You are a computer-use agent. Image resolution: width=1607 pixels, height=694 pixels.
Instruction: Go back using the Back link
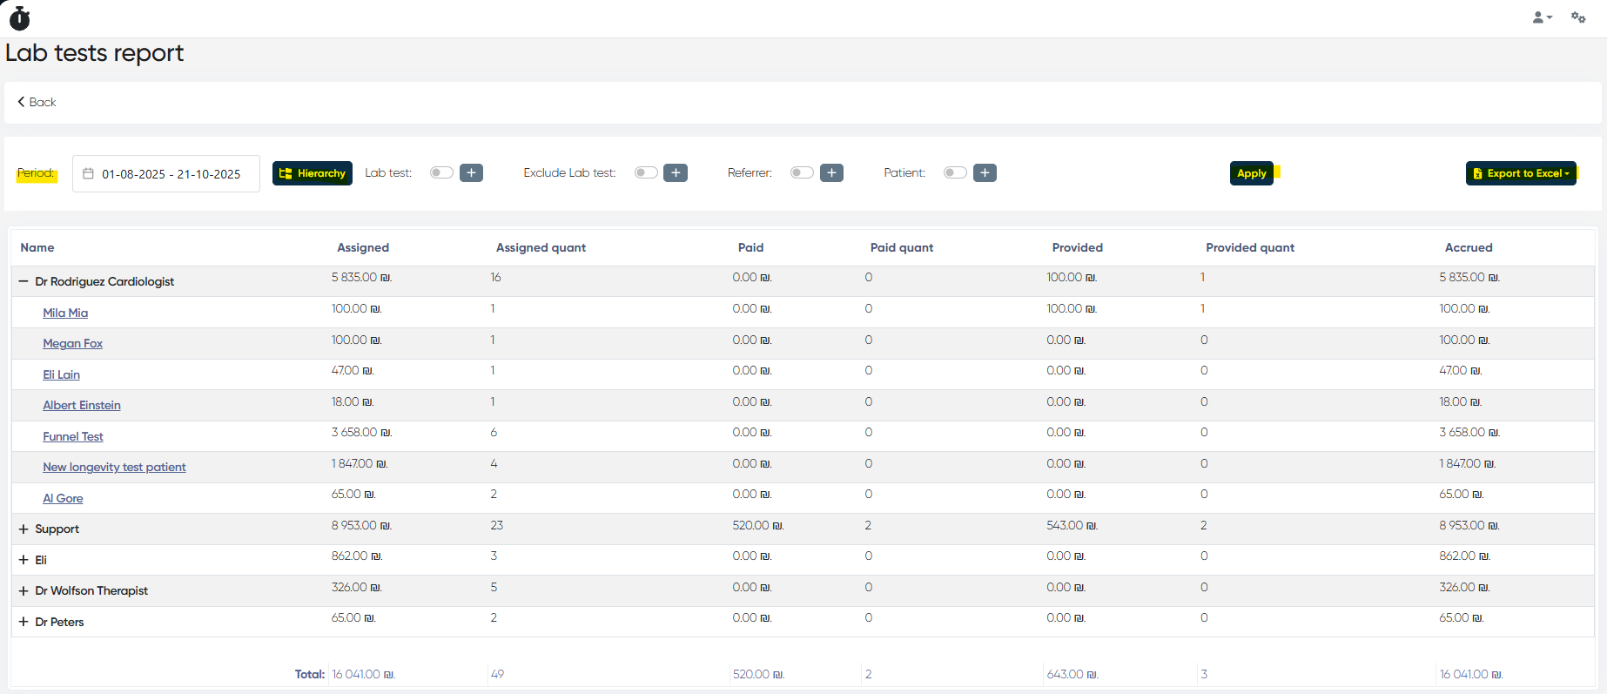click(x=37, y=102)
